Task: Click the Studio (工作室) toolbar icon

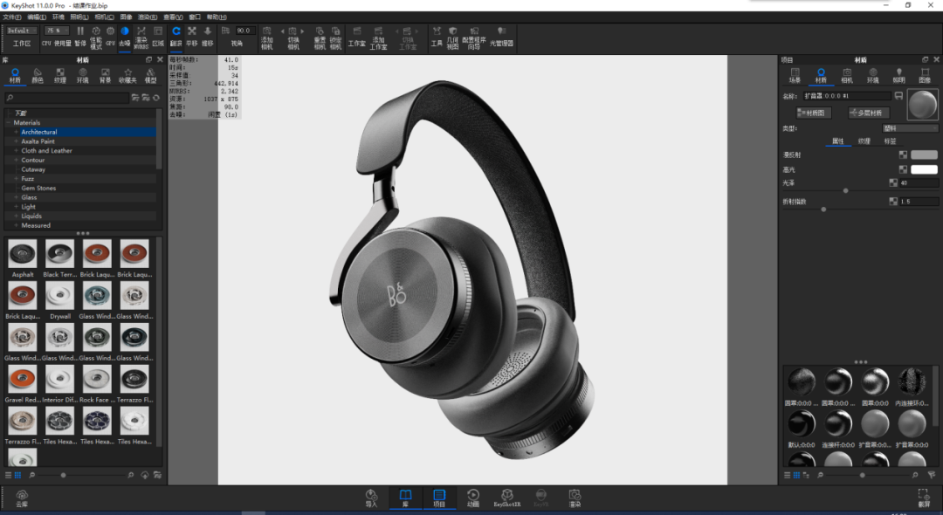Action: pyautogui.click(x=356, y=36)
